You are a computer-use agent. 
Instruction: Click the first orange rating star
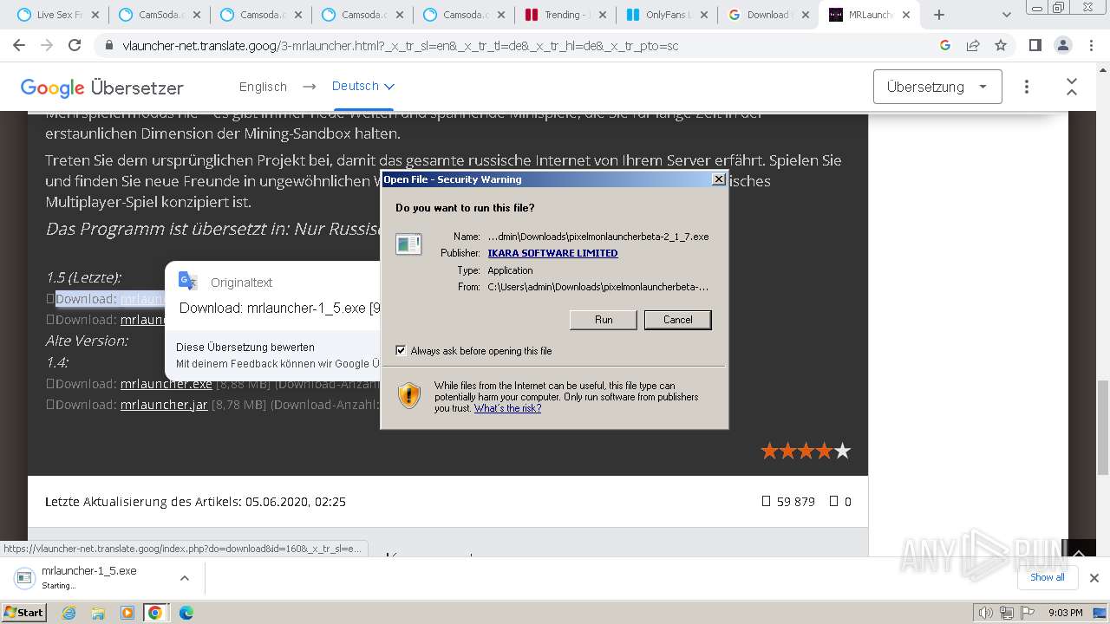[x=769, y=451]
